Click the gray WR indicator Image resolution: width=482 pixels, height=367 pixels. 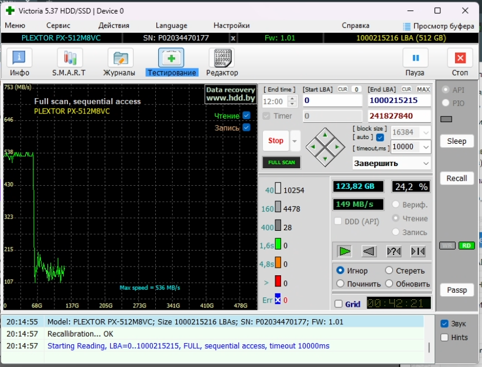click(x=447, y=245)
